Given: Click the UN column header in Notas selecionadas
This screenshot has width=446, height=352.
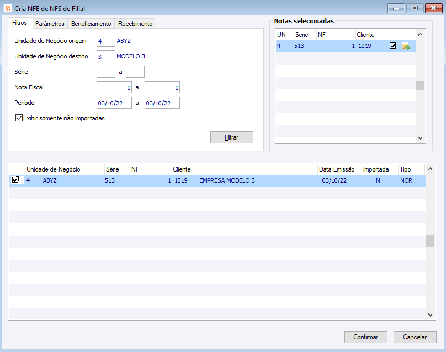Looking at the screenshot, I should (285, 35).
